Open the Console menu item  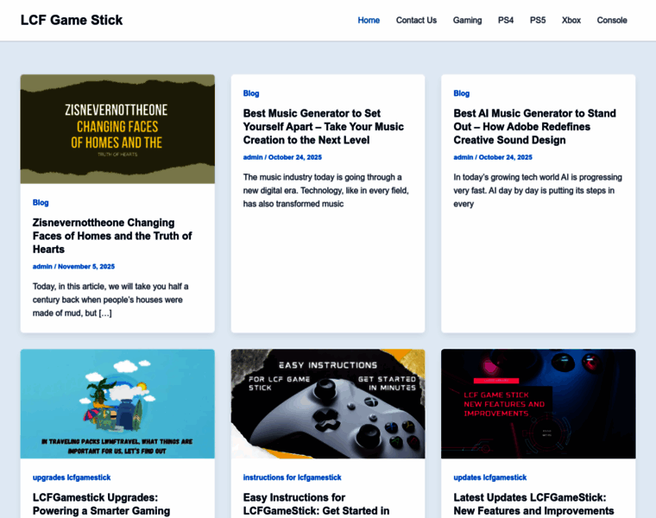click(612, 20)
